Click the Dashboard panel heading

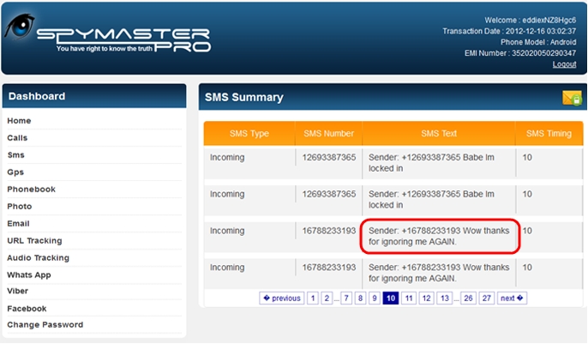point(37,96)
